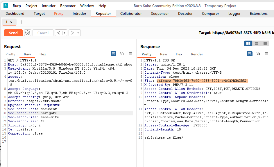Toggle word wrap in Response pane
274x167 pixels.
250,54
